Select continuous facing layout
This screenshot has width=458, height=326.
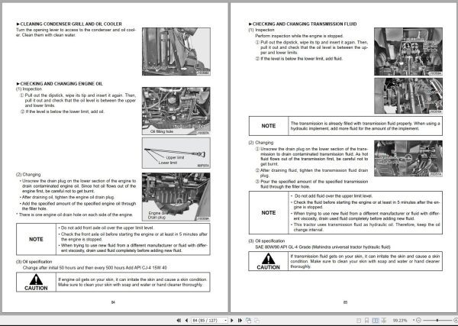point(383,321)
